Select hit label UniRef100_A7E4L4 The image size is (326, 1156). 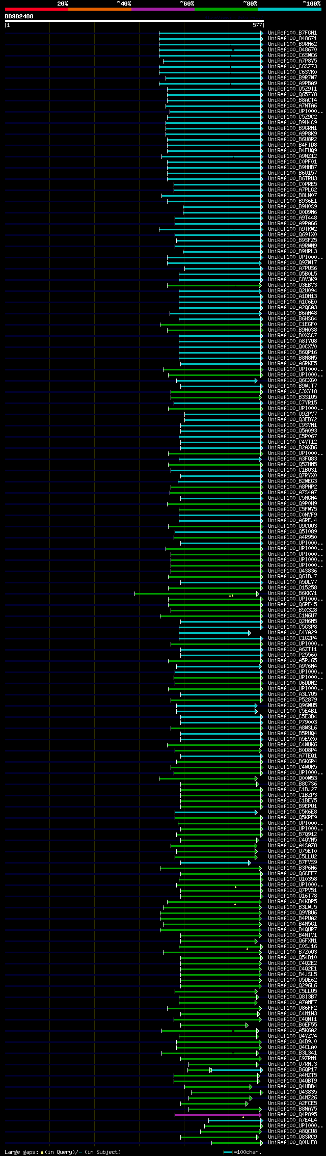click(292, 1120)
